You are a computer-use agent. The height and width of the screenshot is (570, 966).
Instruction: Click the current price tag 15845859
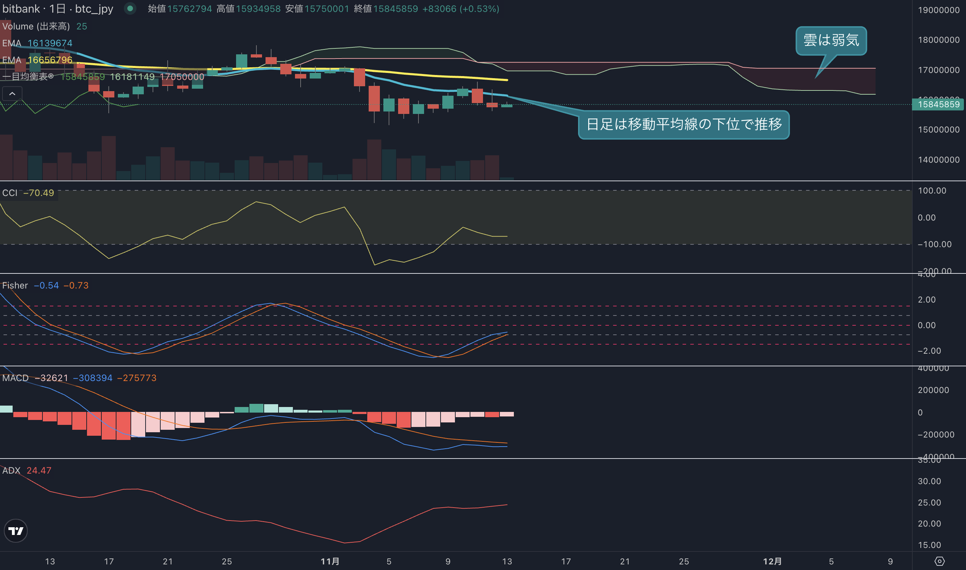click(939, 104)
